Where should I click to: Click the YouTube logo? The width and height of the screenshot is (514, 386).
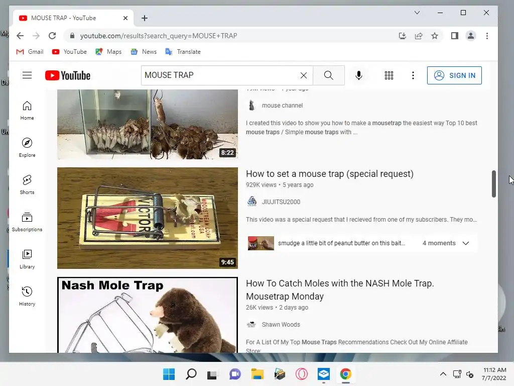68,75
